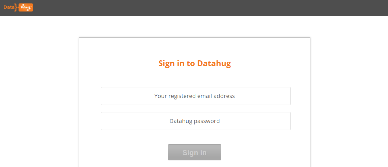Click the curly brace symbol in the logo
388x167 pixels.
coord(16,7)
